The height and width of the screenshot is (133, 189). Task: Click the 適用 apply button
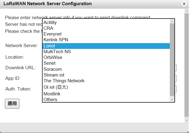12,104
